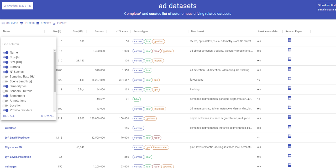Open the FILTERS icon in the toolbar
Viewport: 336px width, 168px height.
coord(21,23)
